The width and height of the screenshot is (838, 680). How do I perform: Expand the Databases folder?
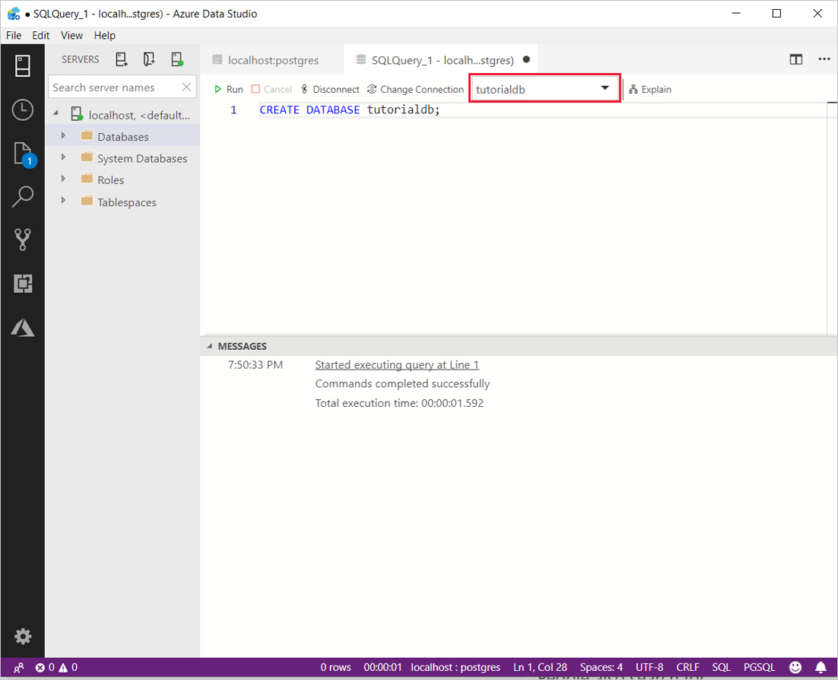pyautogui.click(x=64, y=136)
